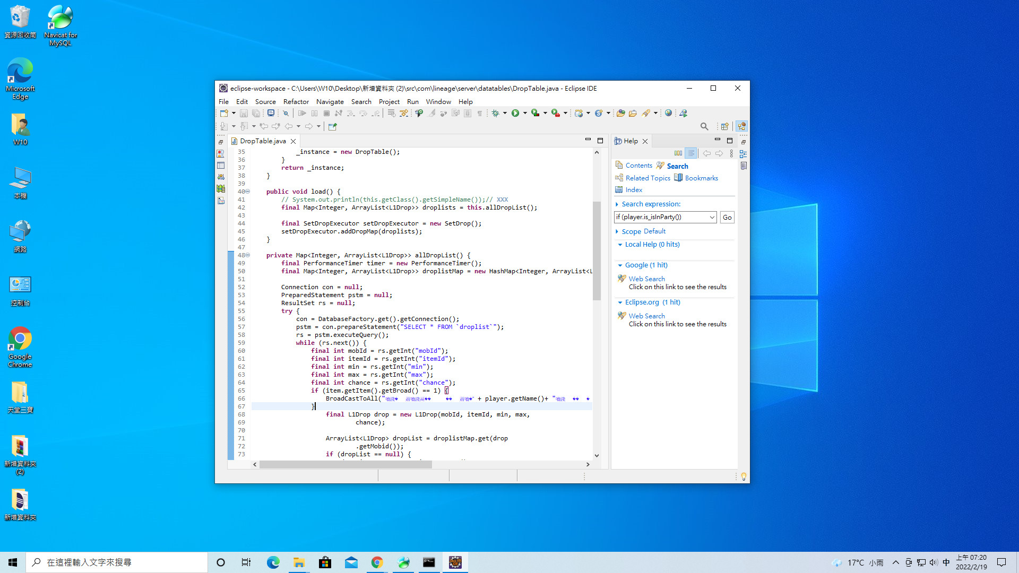
Task: Toggle Show Whitespace Characters pilcrow
Action: [x=480, y=113]
